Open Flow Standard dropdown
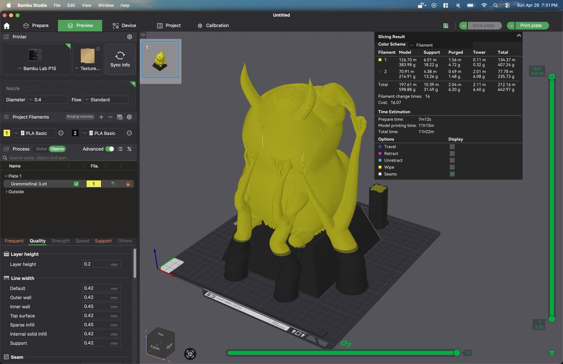 pyautogui.click(x=106, y=100)
